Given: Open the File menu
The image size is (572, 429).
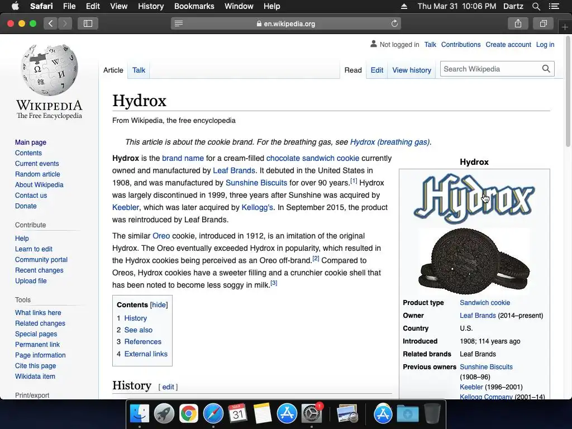Looking at the screenshot, I should [x=69, y=6].
